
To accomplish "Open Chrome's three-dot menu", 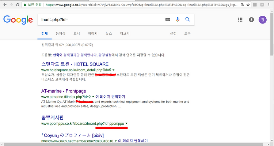I will [x=269, y=5].
